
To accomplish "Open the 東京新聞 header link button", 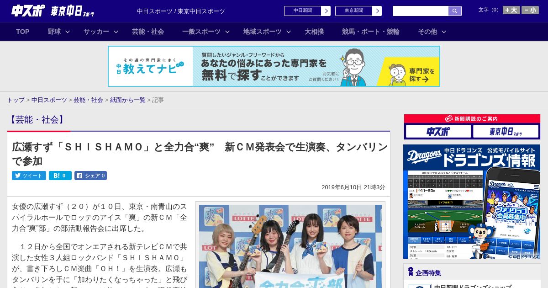I will click(358, 11).
